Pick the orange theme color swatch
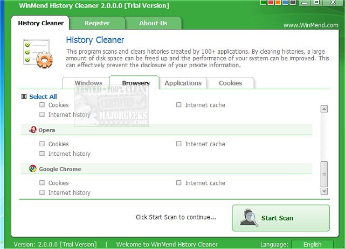345x249 pixels. point(278,2)
